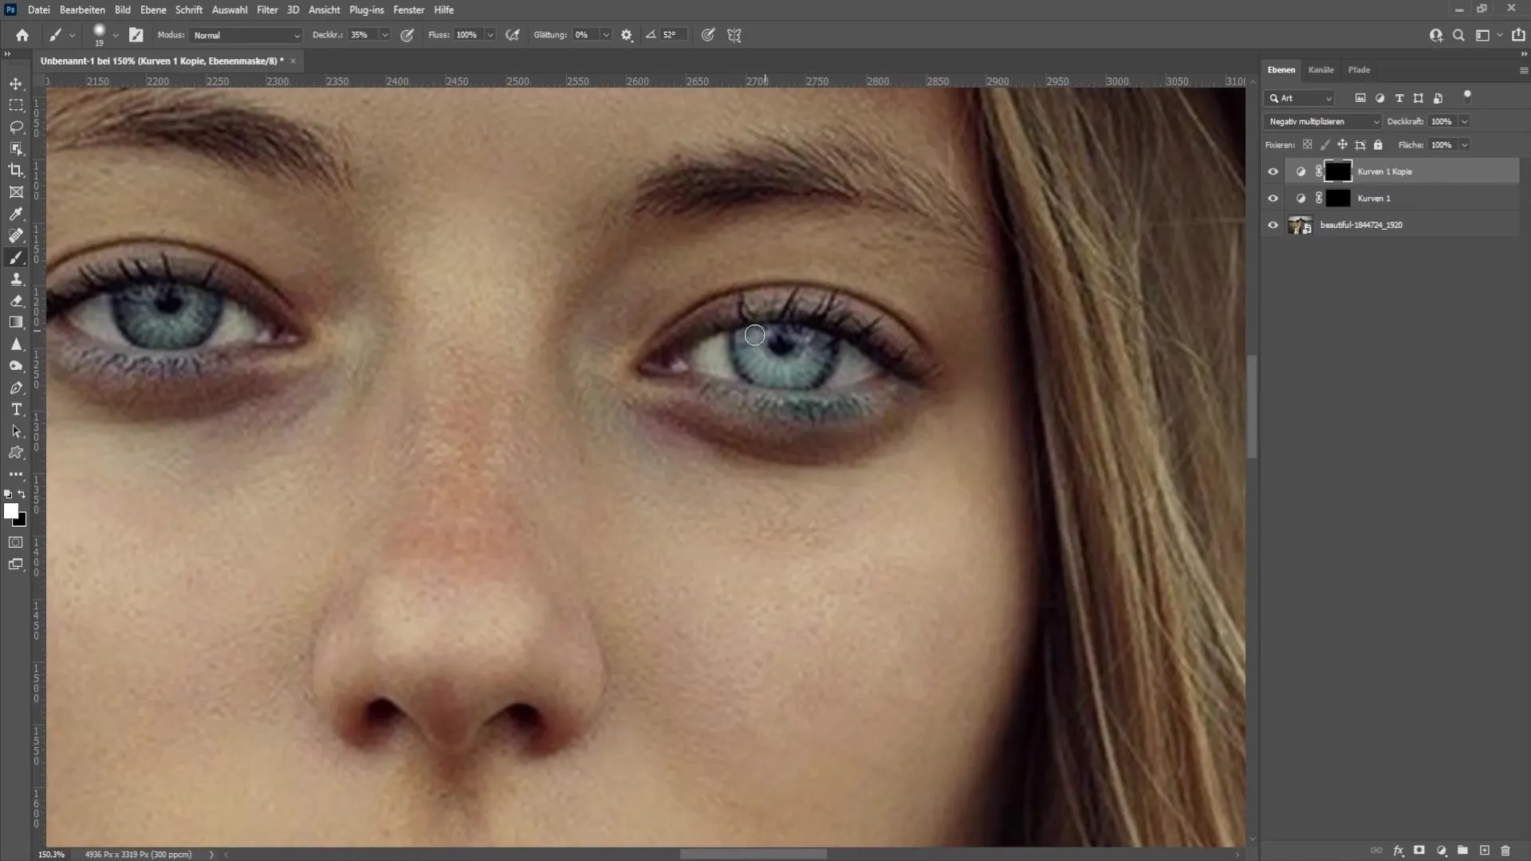The image size is (1531, 861).
Task: Click the 150,3% zoom level field
Action: (x=52, y=855)
